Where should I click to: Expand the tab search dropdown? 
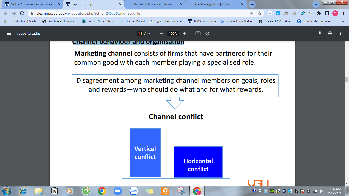tap(316, 4)
